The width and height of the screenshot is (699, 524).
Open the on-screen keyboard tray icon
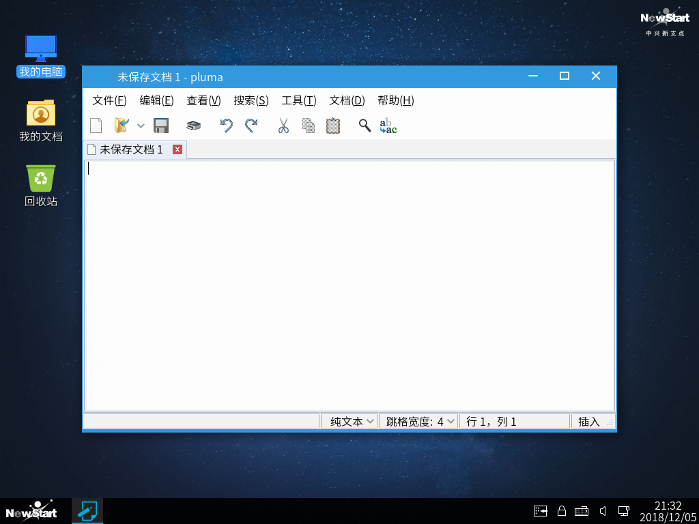(582, 511)
